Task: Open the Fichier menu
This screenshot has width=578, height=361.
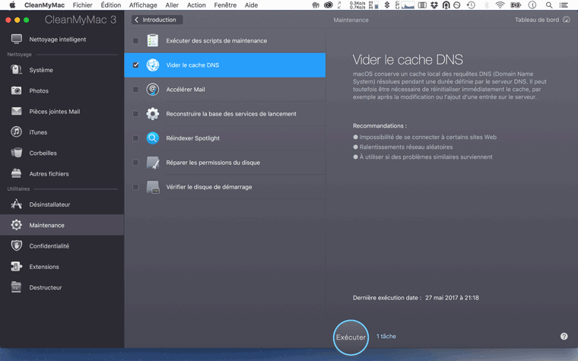Action: 83,5
